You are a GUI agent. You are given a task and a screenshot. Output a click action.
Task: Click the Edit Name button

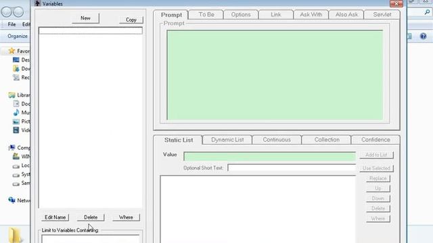coord(55,217)
